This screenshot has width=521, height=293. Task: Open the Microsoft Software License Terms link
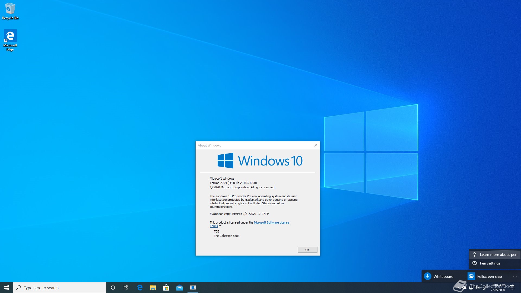click(271, 222)
